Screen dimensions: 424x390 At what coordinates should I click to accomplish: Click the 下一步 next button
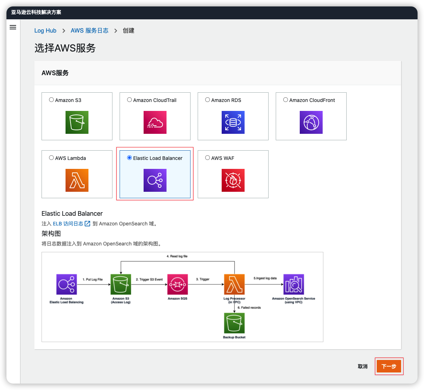(x=389, y=366)
